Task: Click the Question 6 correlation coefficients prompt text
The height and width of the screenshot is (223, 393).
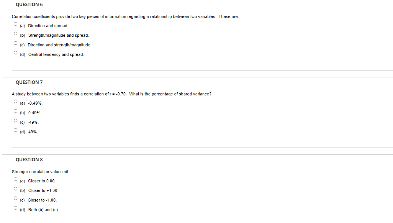Action: 125,16
